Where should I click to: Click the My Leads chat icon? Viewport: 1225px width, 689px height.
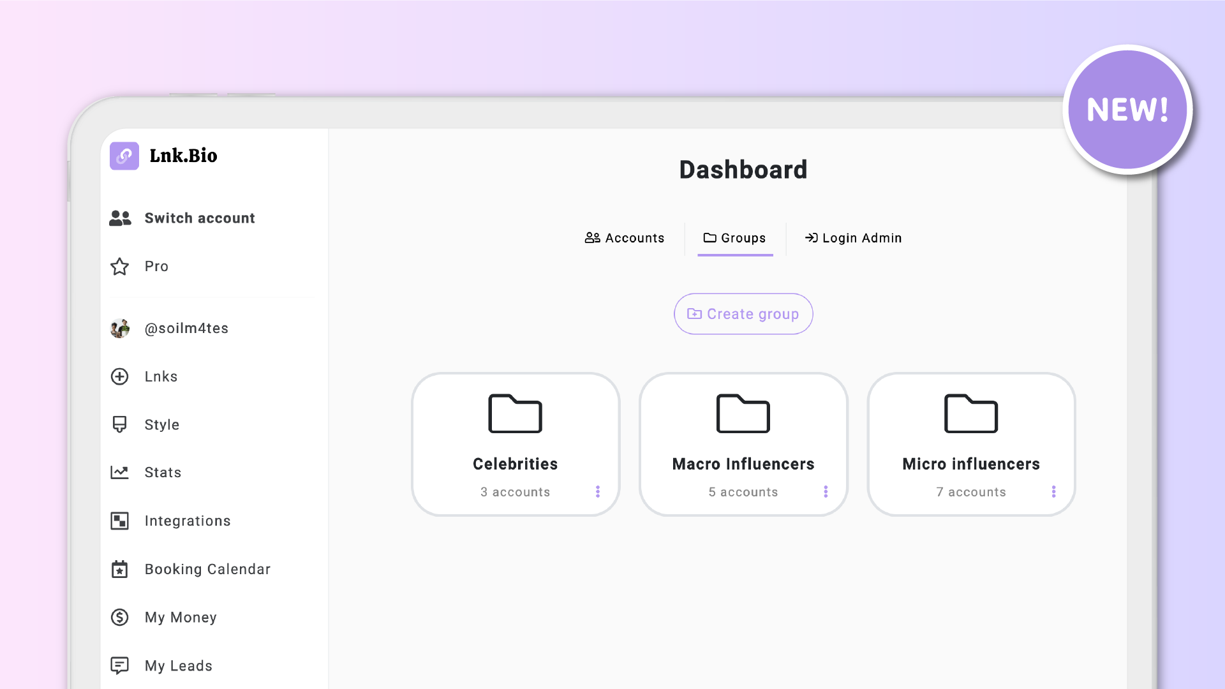tap(120, 666)
